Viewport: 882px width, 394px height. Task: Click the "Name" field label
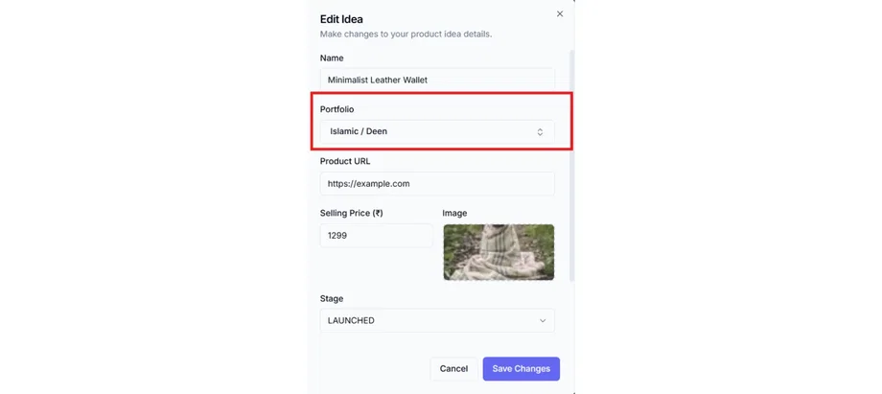332,58
